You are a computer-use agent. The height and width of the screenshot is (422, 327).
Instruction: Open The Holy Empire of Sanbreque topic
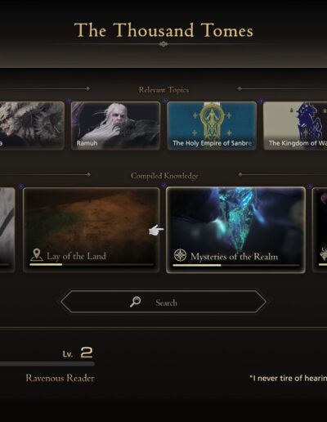click(x=212, y=126)
